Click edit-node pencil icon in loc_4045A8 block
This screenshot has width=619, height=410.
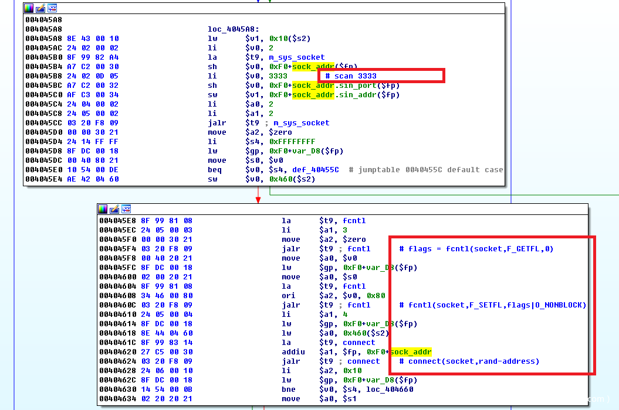pyautogui.click(x=40, y=8)
